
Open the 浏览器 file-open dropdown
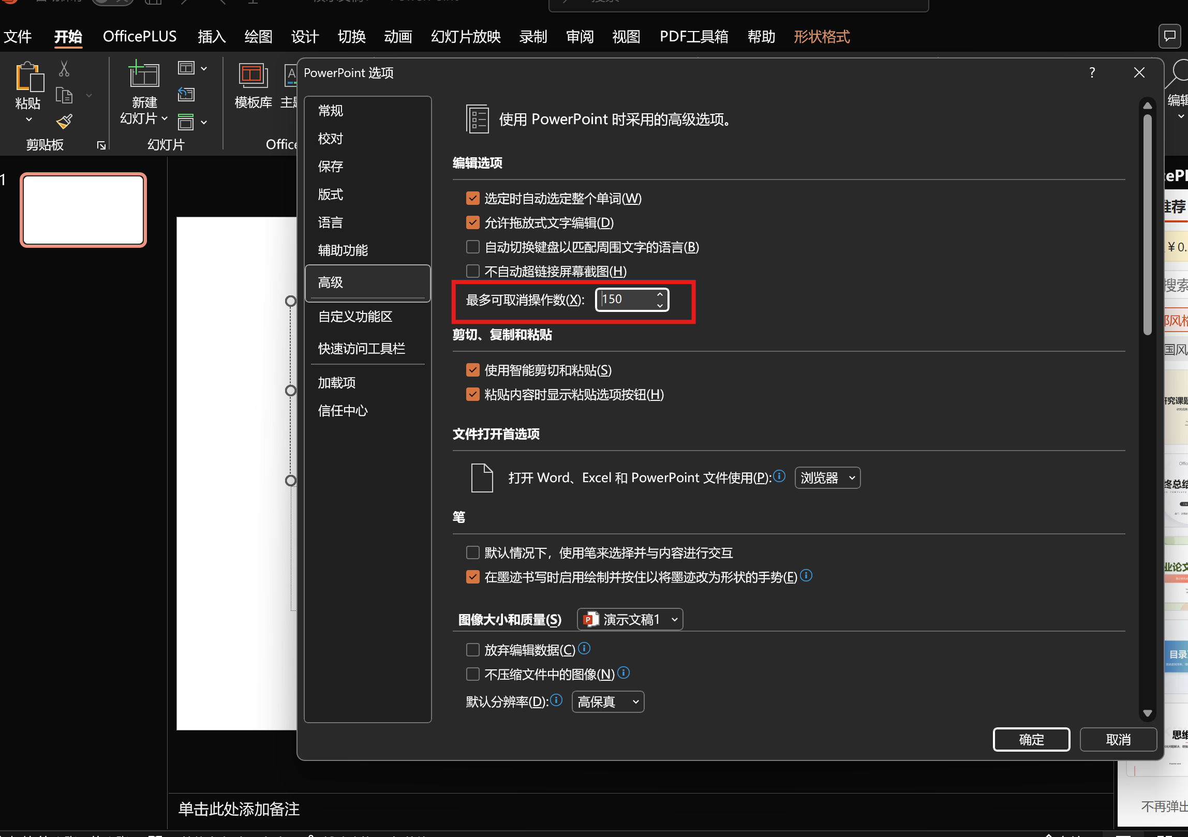pos(827,477)
